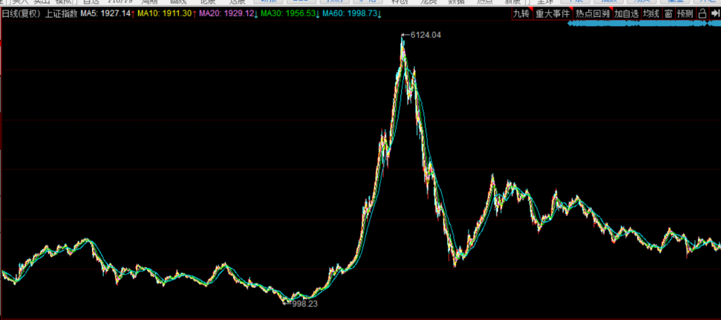This screenshot has height=320, width=721.
Task: Click the 6124.04 peak price label
Action: pyautogui.click(x=425, y=35)
